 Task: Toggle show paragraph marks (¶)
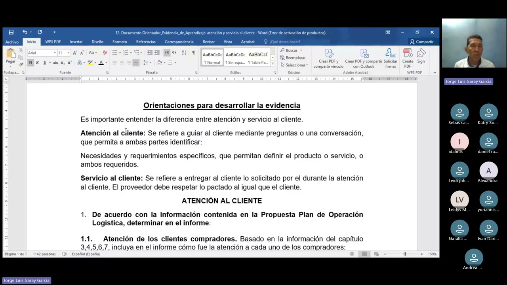click(x=193, y=53)
